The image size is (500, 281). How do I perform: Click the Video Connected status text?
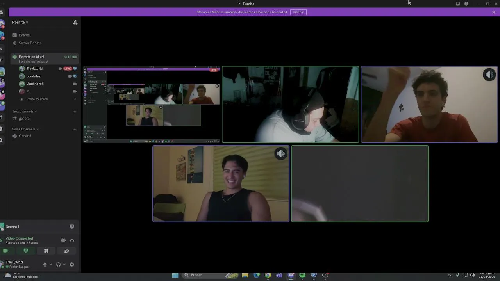tap(19, 238)
